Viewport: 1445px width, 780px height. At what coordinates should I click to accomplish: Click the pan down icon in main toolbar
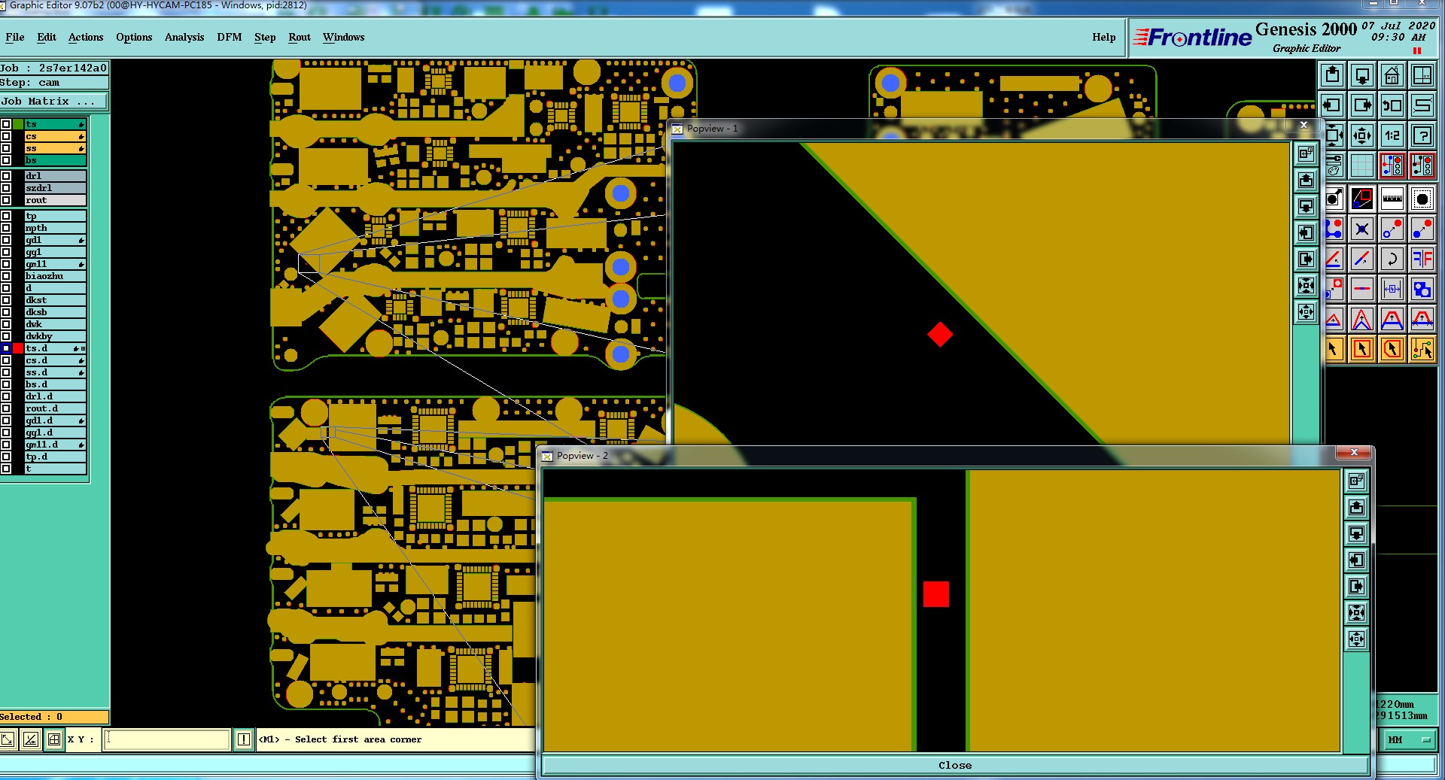pyautogui.click(x=1361, y=75)
